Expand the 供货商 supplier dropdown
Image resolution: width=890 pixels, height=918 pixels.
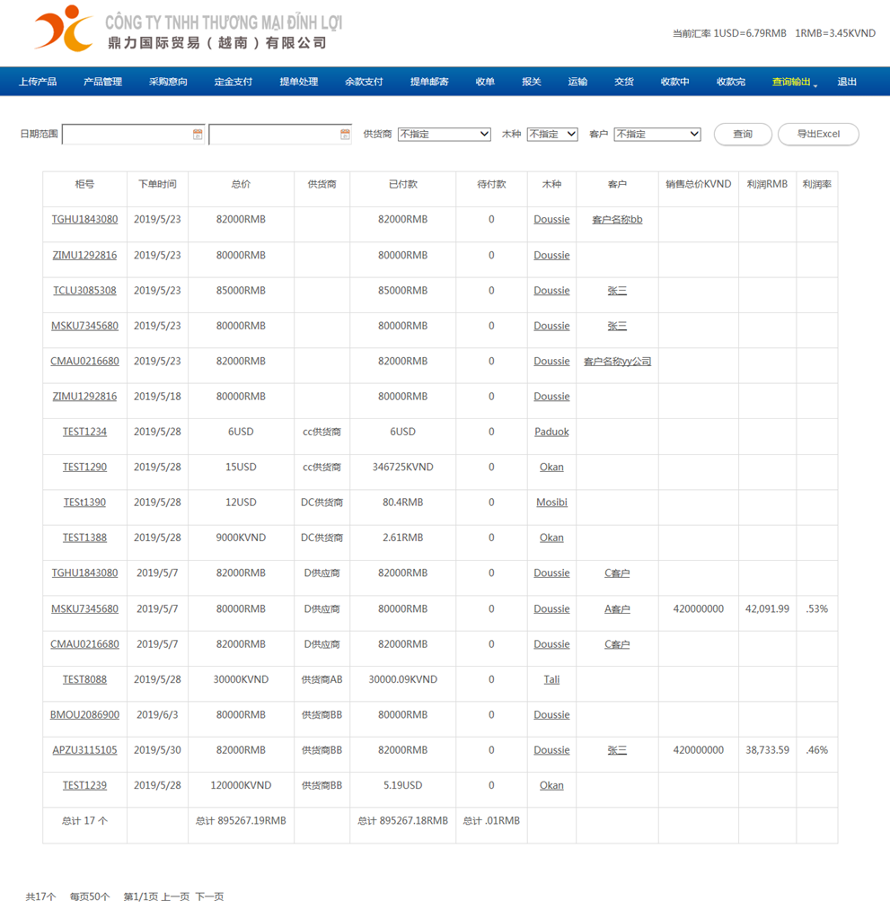click(x=445, y=134)
